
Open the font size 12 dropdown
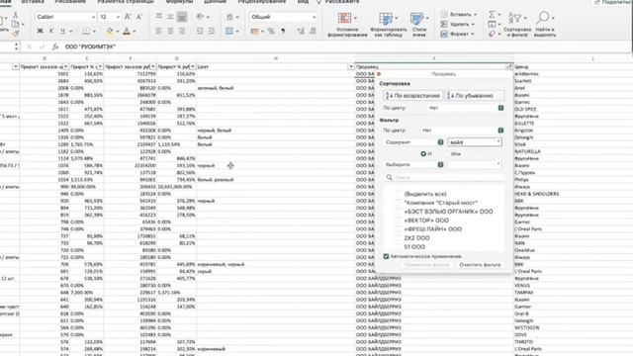pos(118,17)
